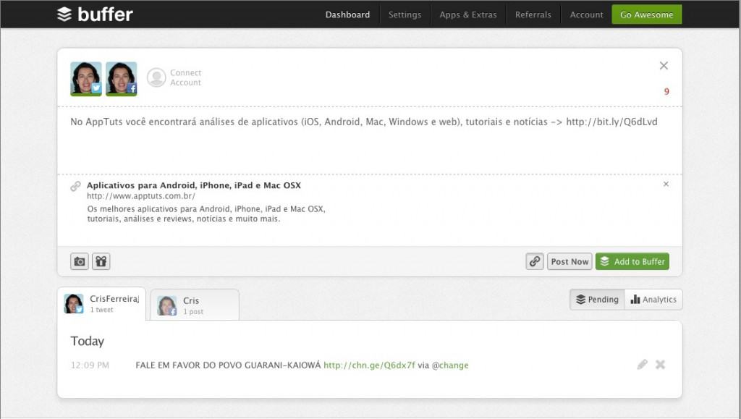
Task: Switch to the Analytics view
Action: pos(653,300)
